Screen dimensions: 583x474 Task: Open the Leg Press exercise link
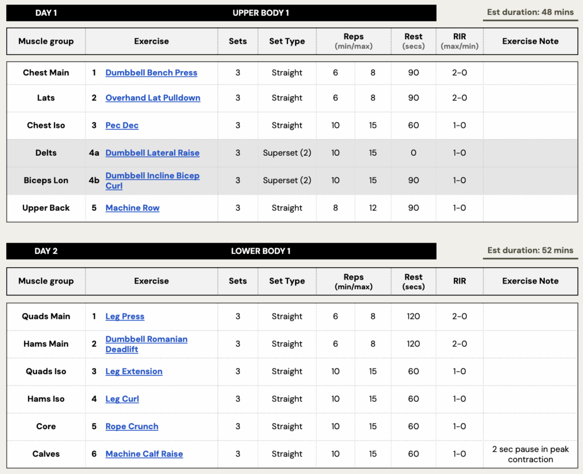point(125,317)
